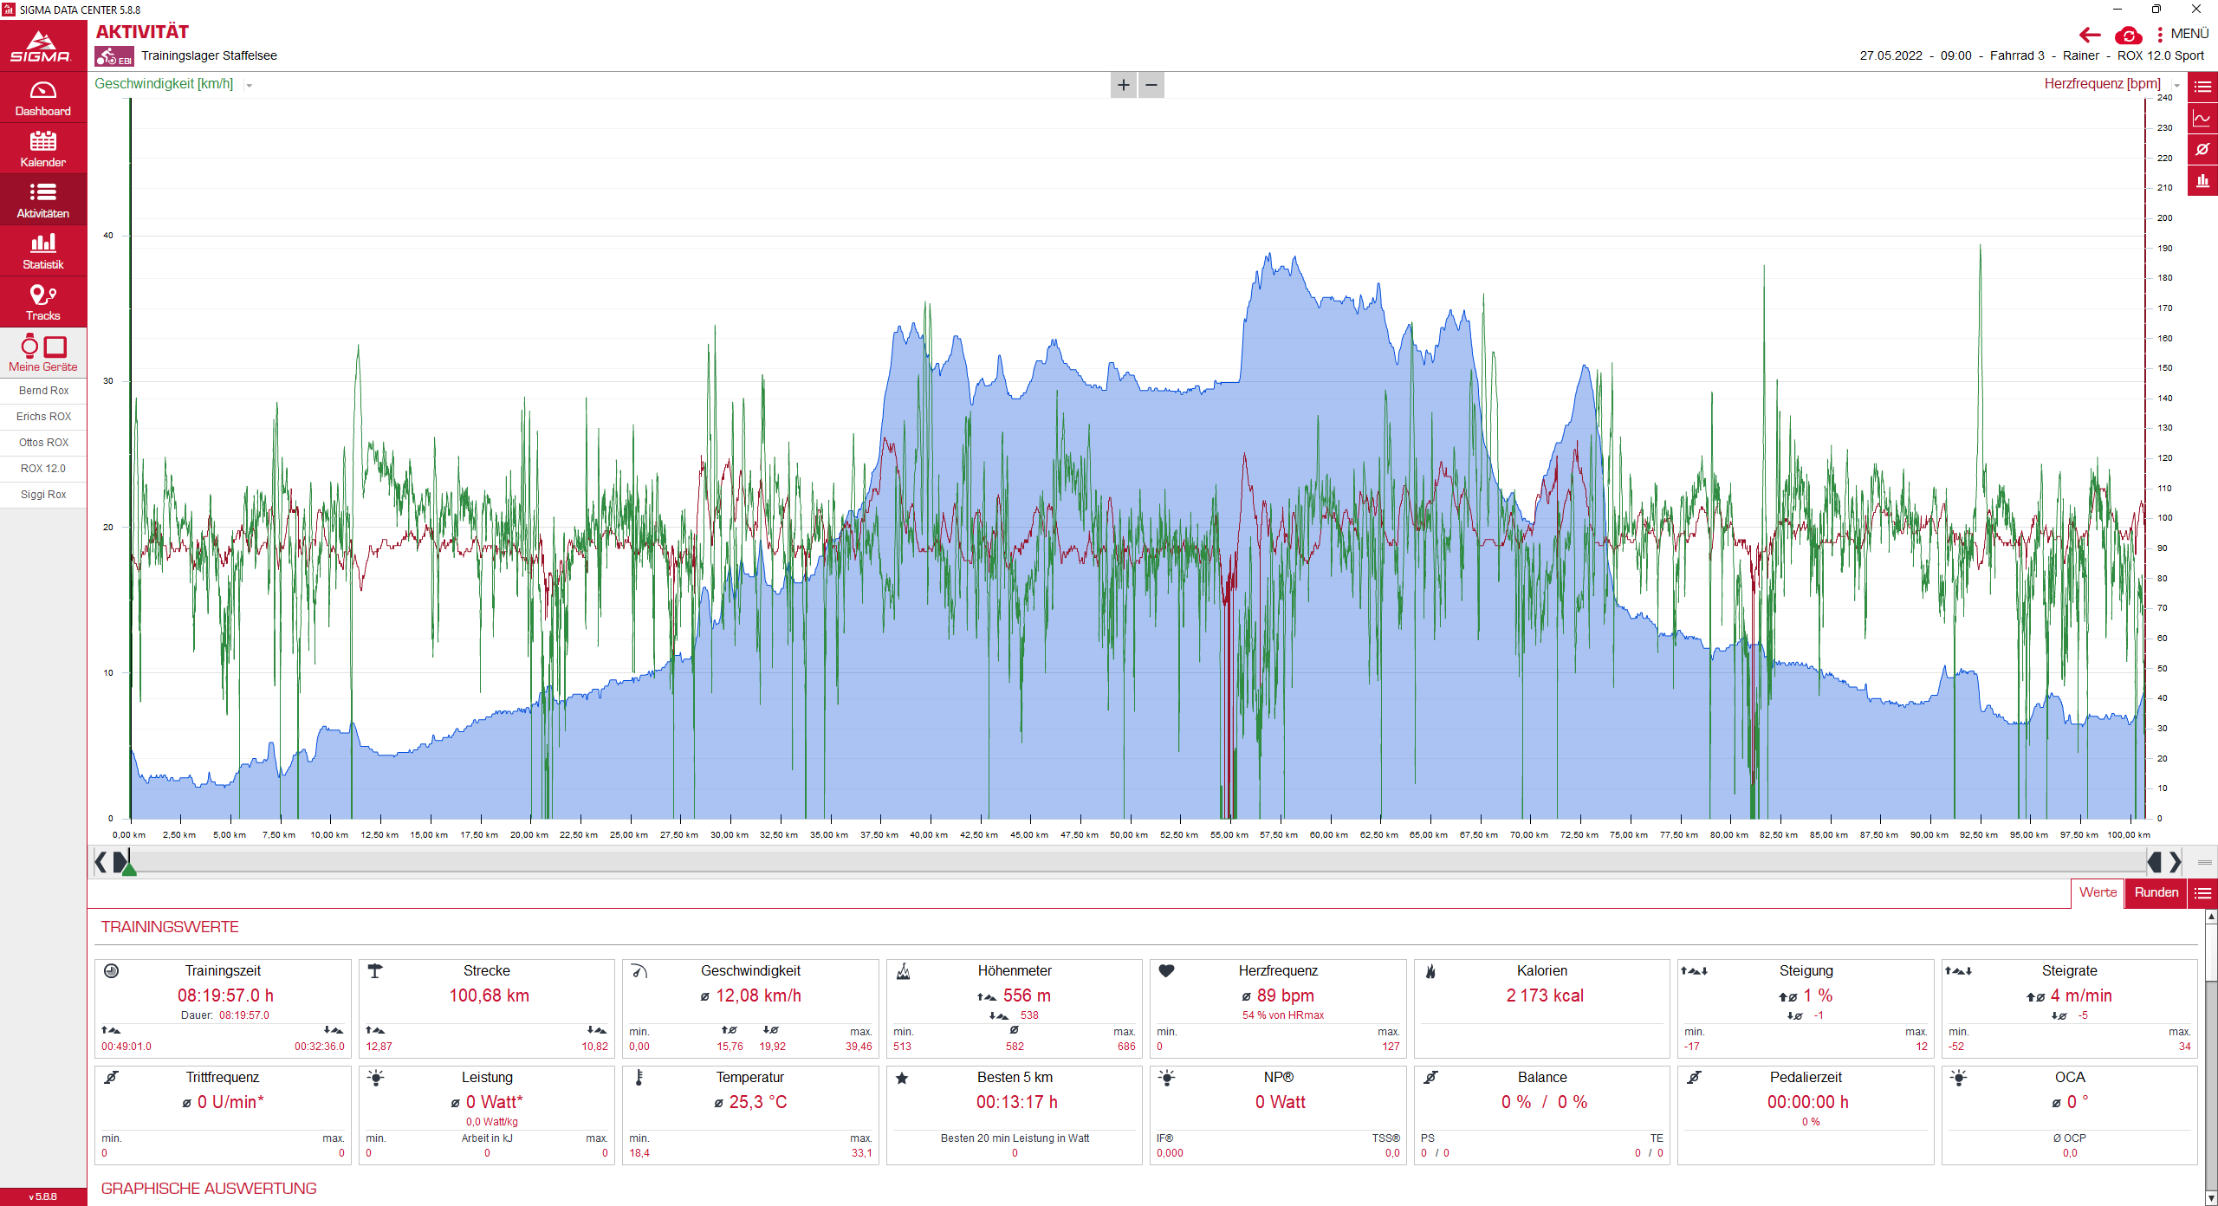Zoom in chart with plus button

tap(1123, 85)
